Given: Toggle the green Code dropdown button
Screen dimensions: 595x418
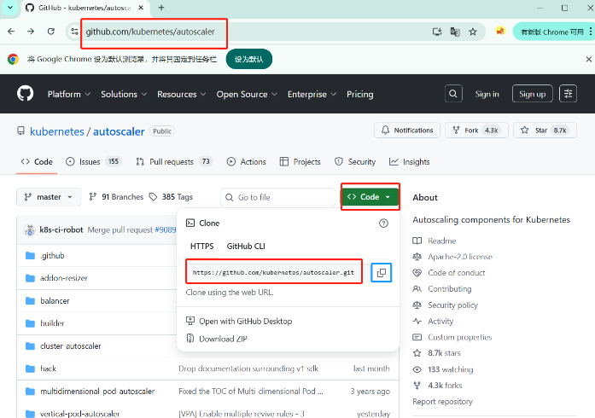Looking at the screenshot, I should click(x=370, y=196).
